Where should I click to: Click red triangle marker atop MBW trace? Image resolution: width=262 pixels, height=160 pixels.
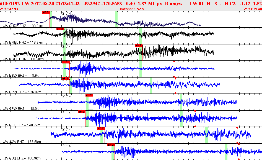point(174,62)
